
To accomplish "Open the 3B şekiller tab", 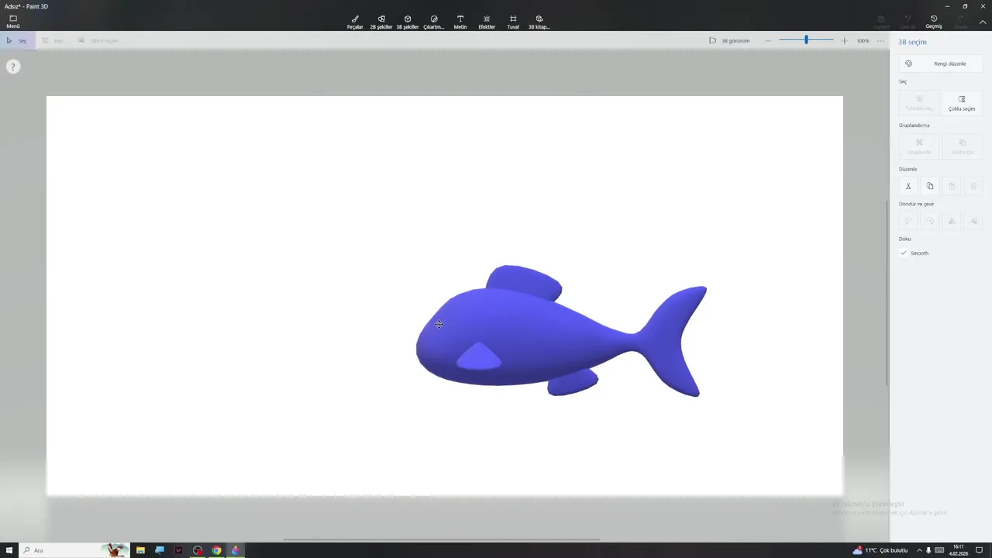I will tap(408, 22).
